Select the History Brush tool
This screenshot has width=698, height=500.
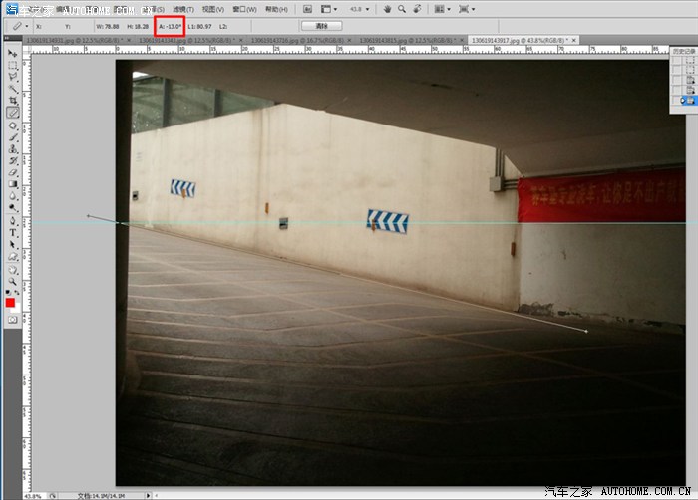(12, 160)
